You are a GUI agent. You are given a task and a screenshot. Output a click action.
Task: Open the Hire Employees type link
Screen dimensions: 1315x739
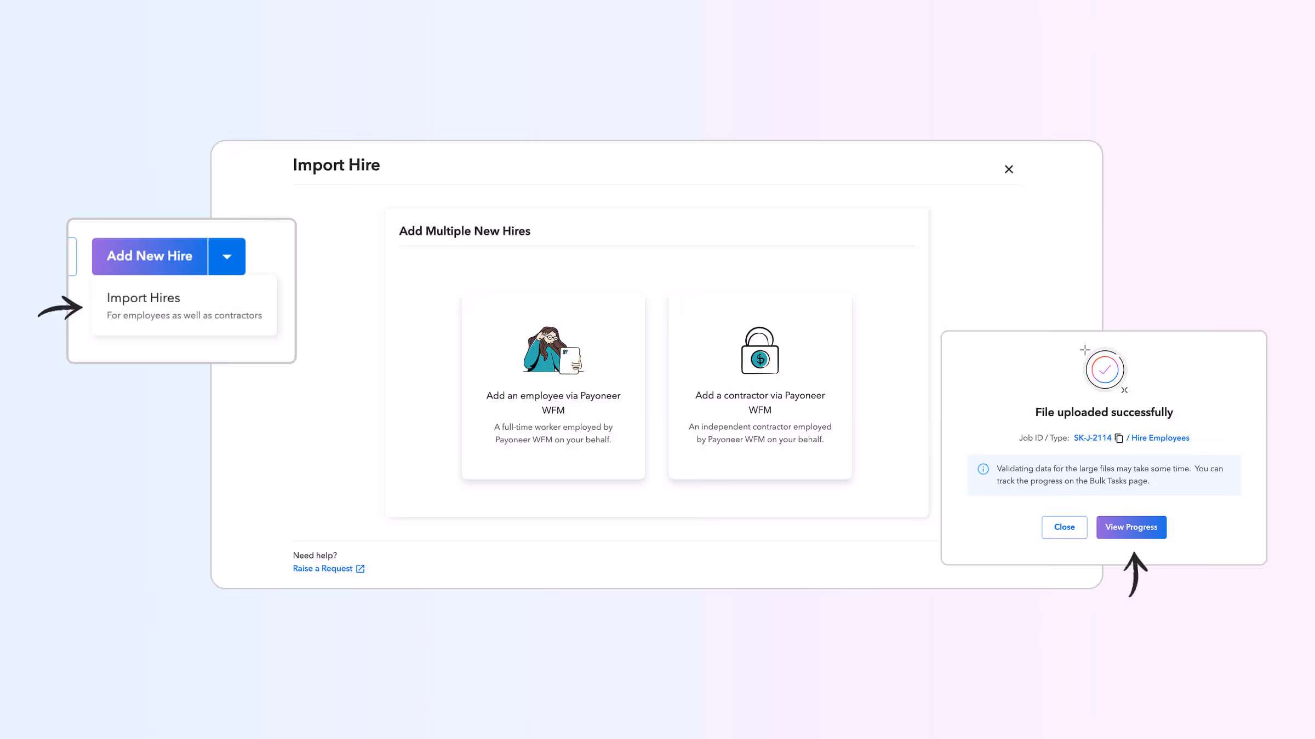click(1160, 438)
